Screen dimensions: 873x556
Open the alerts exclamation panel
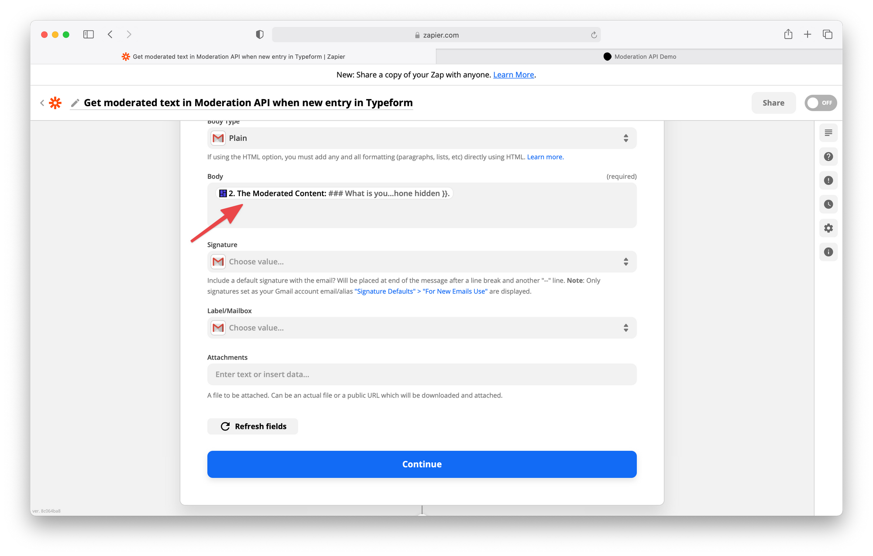828,180
